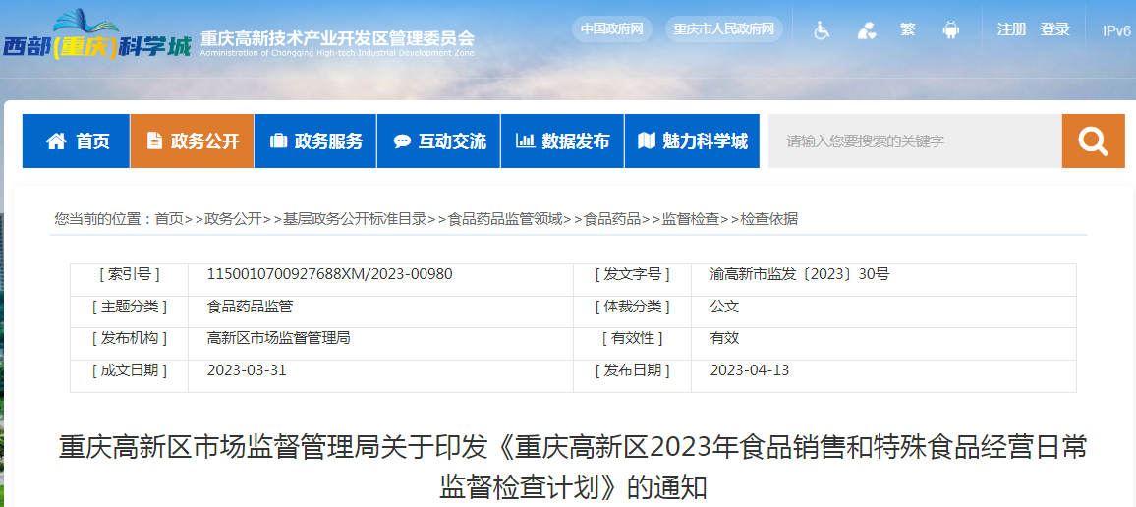This screenshot has width=1136, height=507.
Task: Visit the 魅力科学城 tab
Action: (x=692, y=141)
